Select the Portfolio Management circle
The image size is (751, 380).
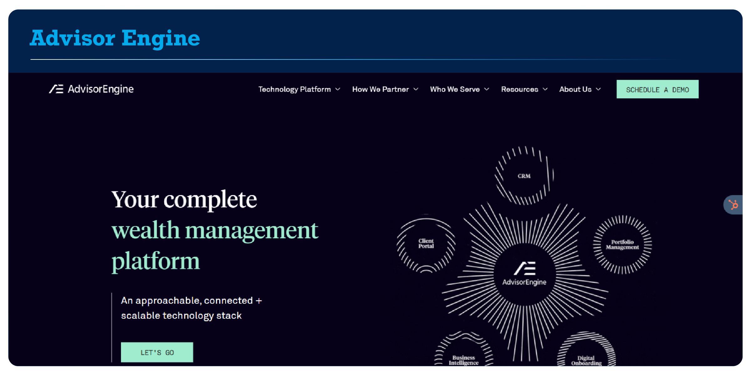click(622, 244)
